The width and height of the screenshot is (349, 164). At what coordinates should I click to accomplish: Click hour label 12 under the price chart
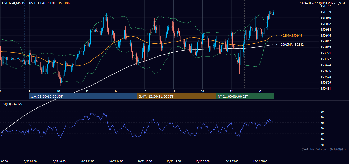[87, 91]
